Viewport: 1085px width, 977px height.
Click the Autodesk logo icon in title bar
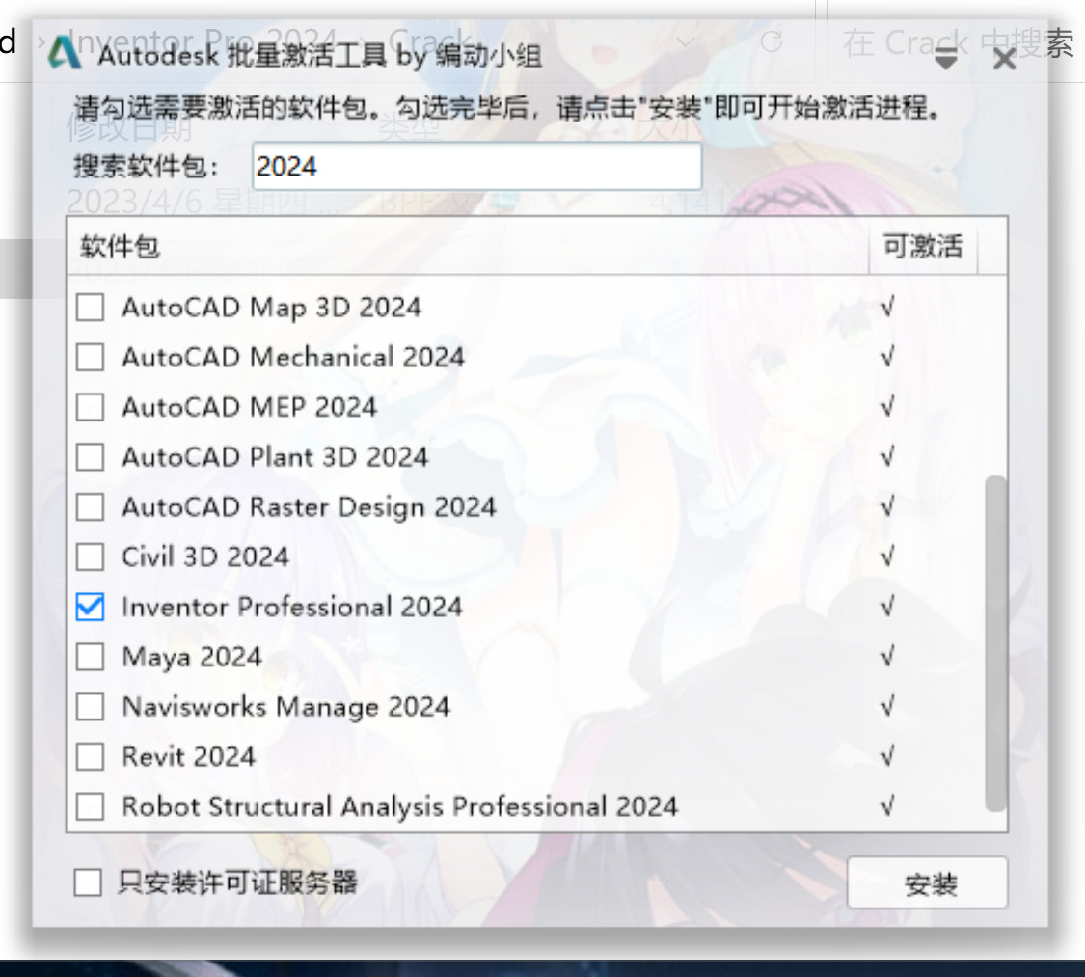point(65,53)
